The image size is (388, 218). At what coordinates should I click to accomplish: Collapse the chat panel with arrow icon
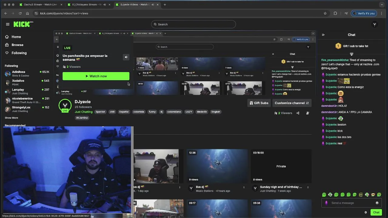(323, 35)
